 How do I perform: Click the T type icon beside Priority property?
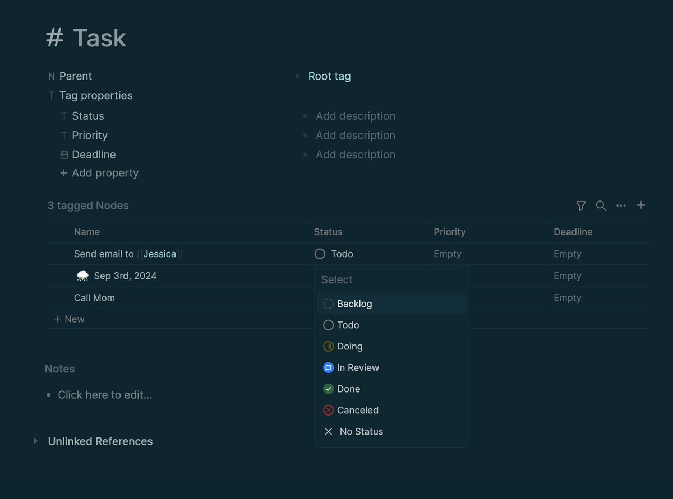(x=64, y=135)
